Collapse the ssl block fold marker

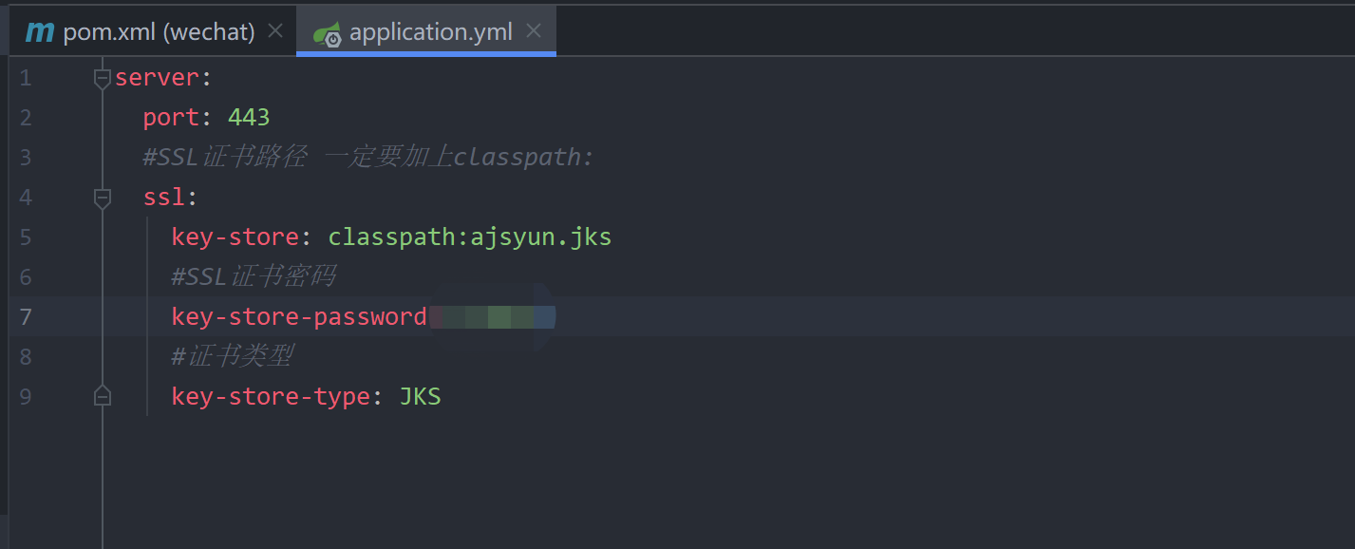point(103,199)
